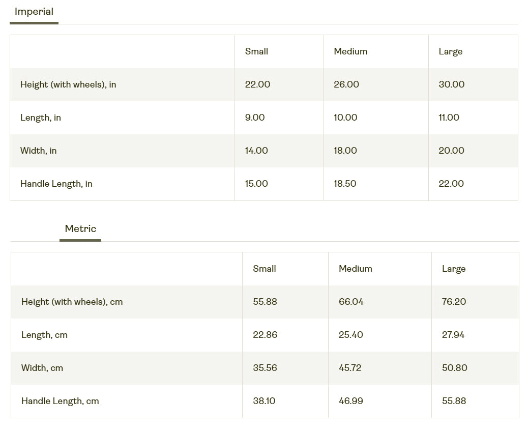Select the 14.00 small width cell

(x=256, y=151)
